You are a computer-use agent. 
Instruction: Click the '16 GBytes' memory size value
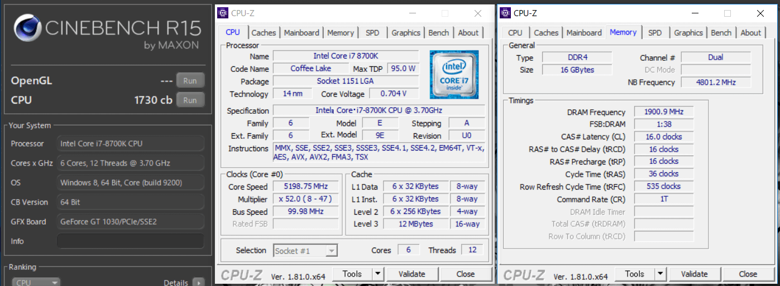577,70
